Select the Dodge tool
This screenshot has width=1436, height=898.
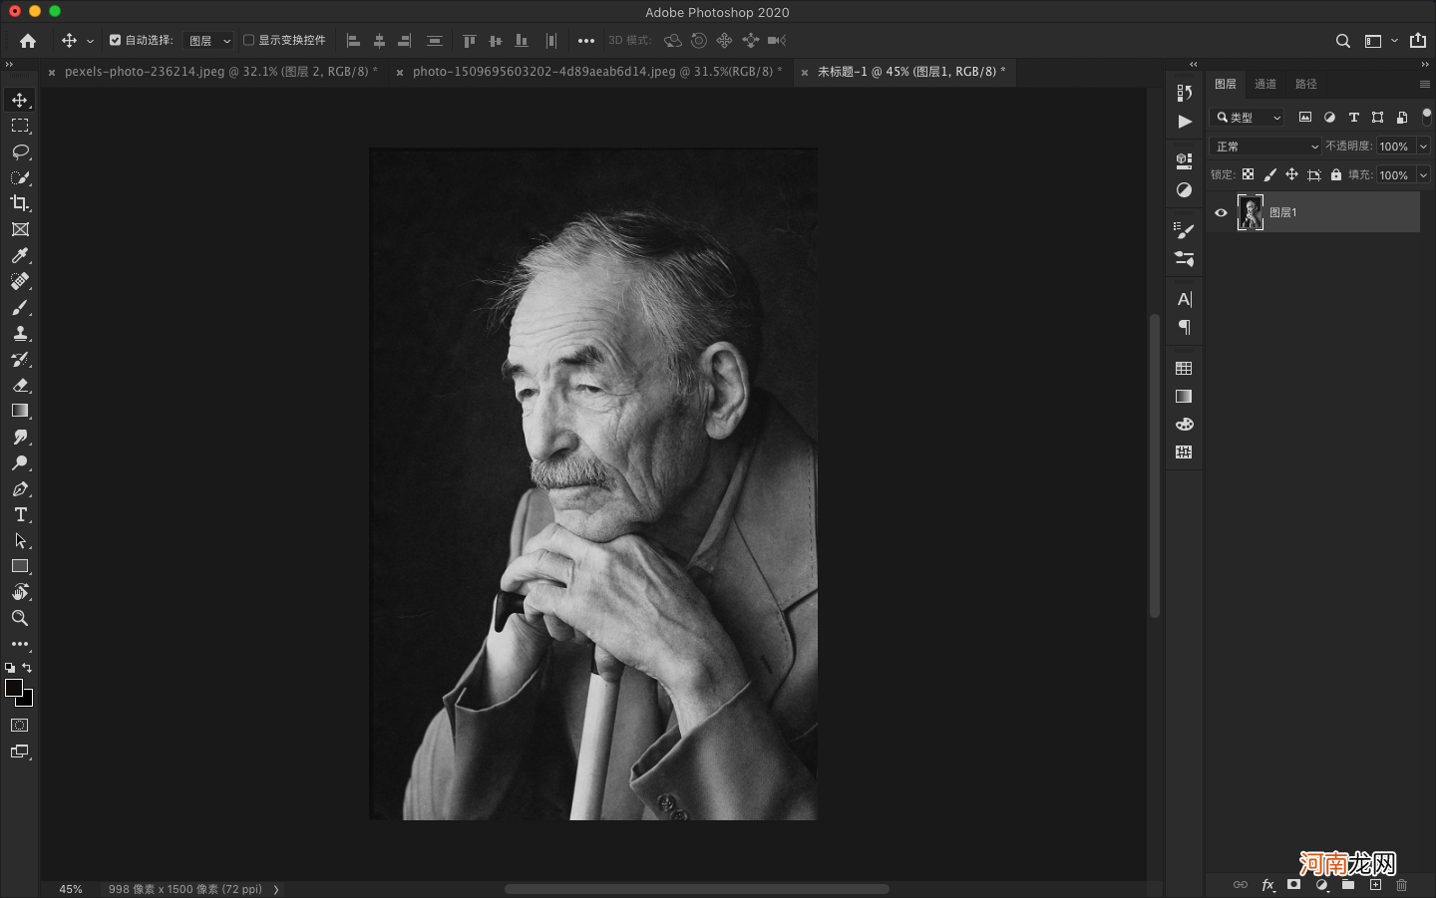pos(20,462)
